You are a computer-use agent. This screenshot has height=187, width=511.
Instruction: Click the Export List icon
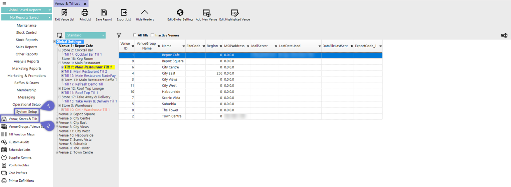coord(124,13)
